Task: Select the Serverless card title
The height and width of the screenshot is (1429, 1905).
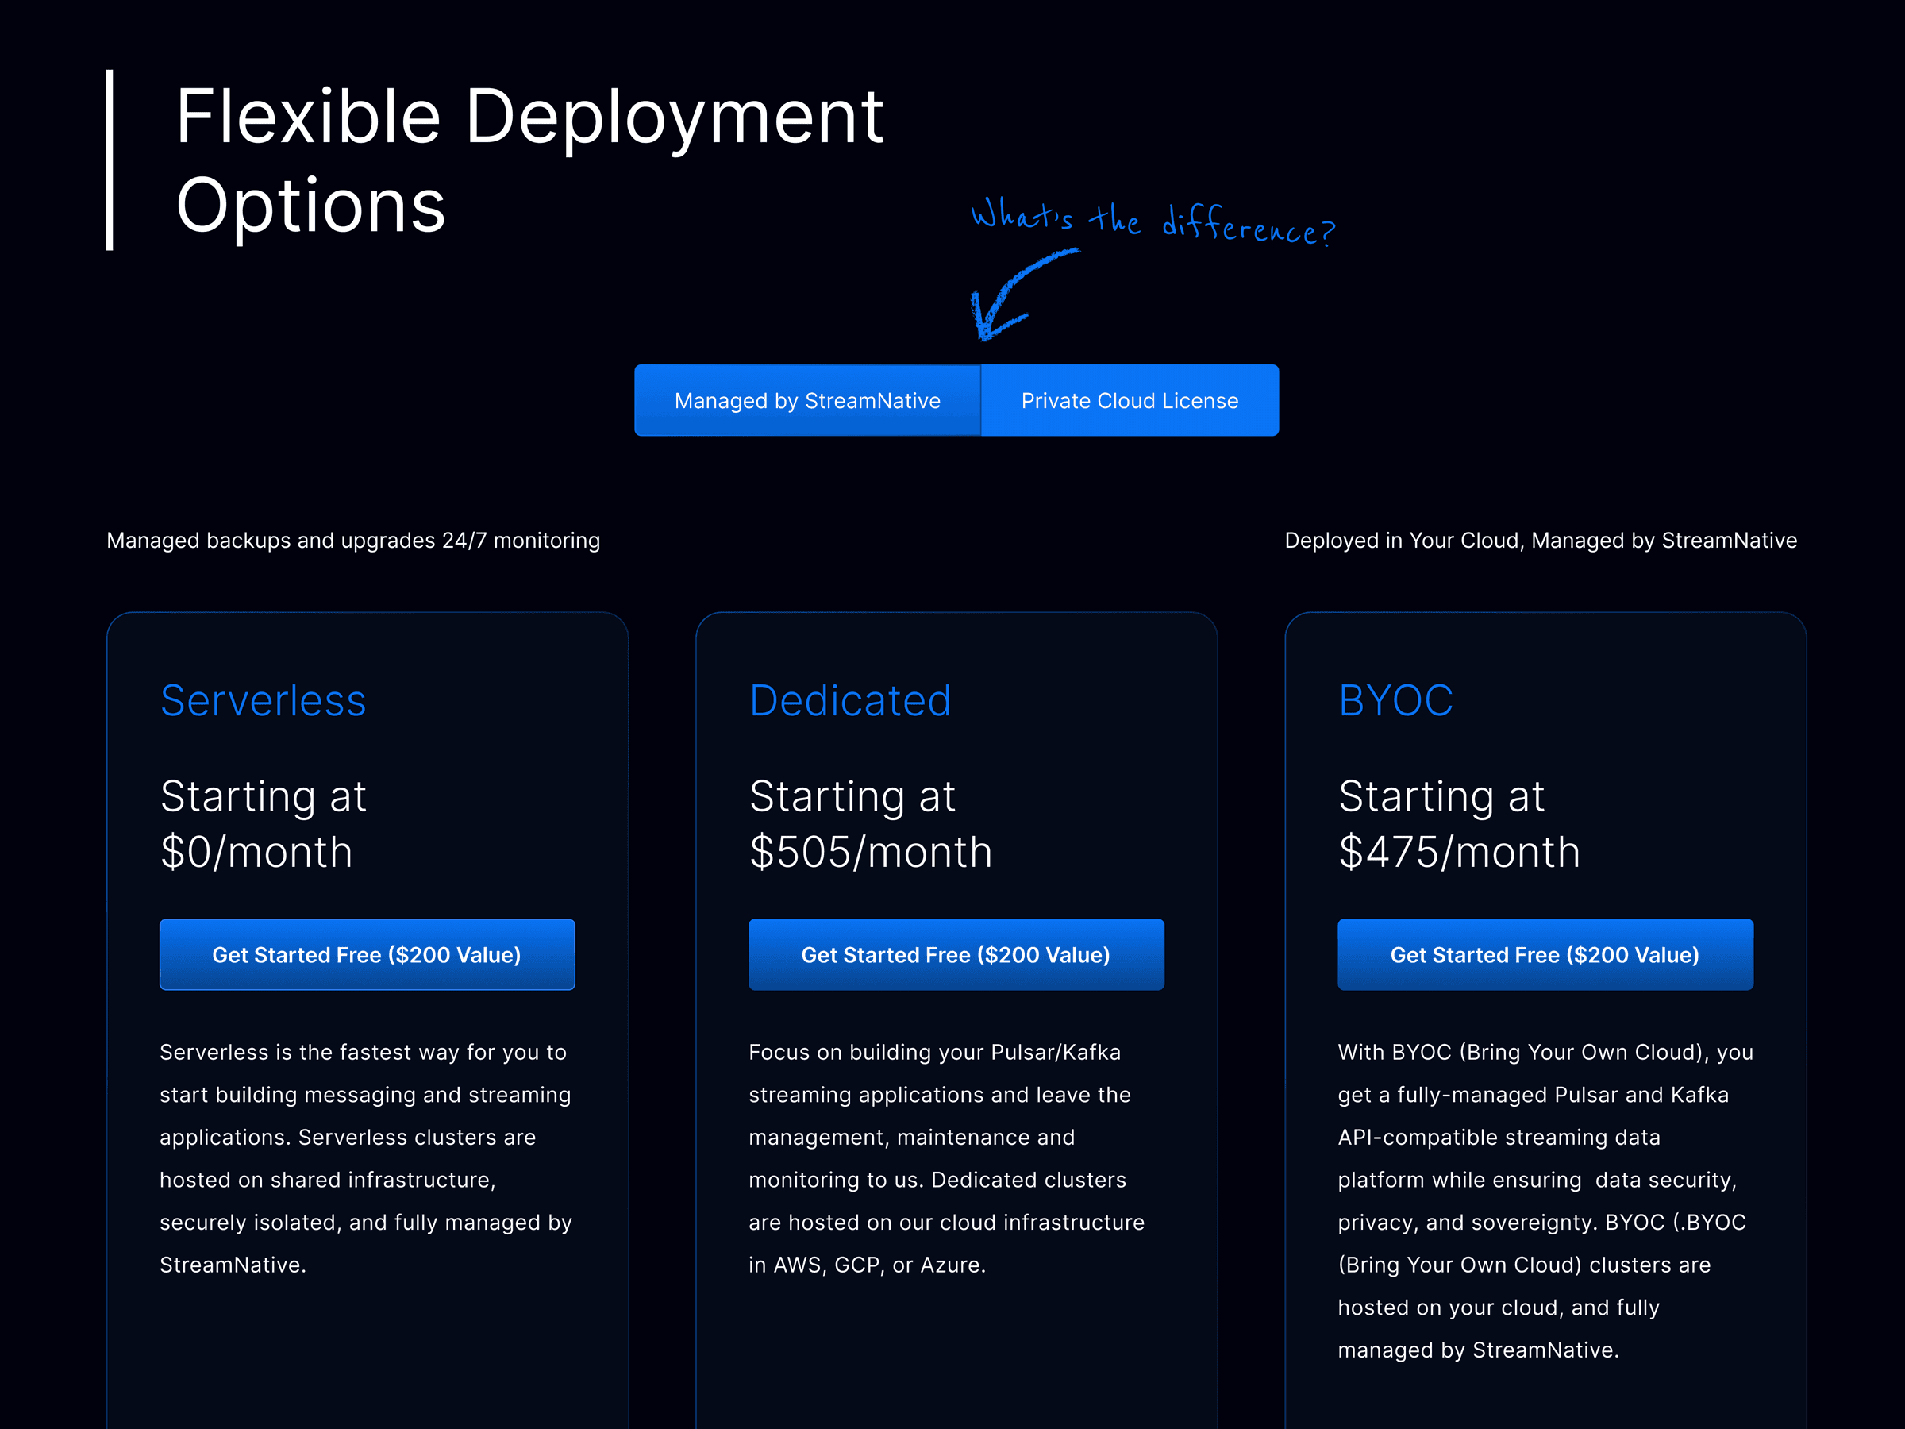Action: click(264, 700)
